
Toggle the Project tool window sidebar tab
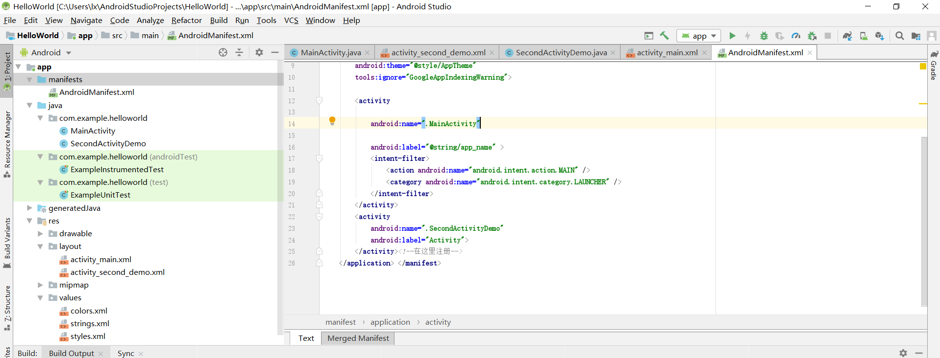tap(7, 67)
